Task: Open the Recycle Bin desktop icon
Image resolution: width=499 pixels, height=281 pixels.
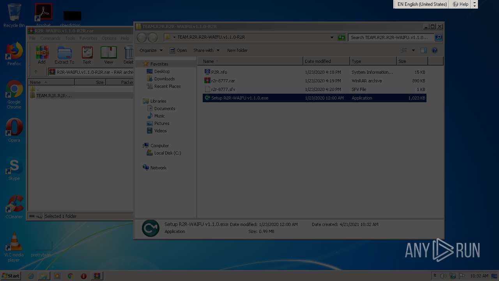Action: click(14, 16)
